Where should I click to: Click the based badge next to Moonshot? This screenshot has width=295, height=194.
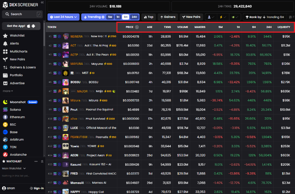coord(32,102)
